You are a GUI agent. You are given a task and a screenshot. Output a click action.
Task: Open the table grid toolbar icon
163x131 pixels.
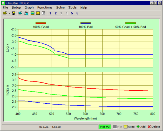(x=33, y=13)
